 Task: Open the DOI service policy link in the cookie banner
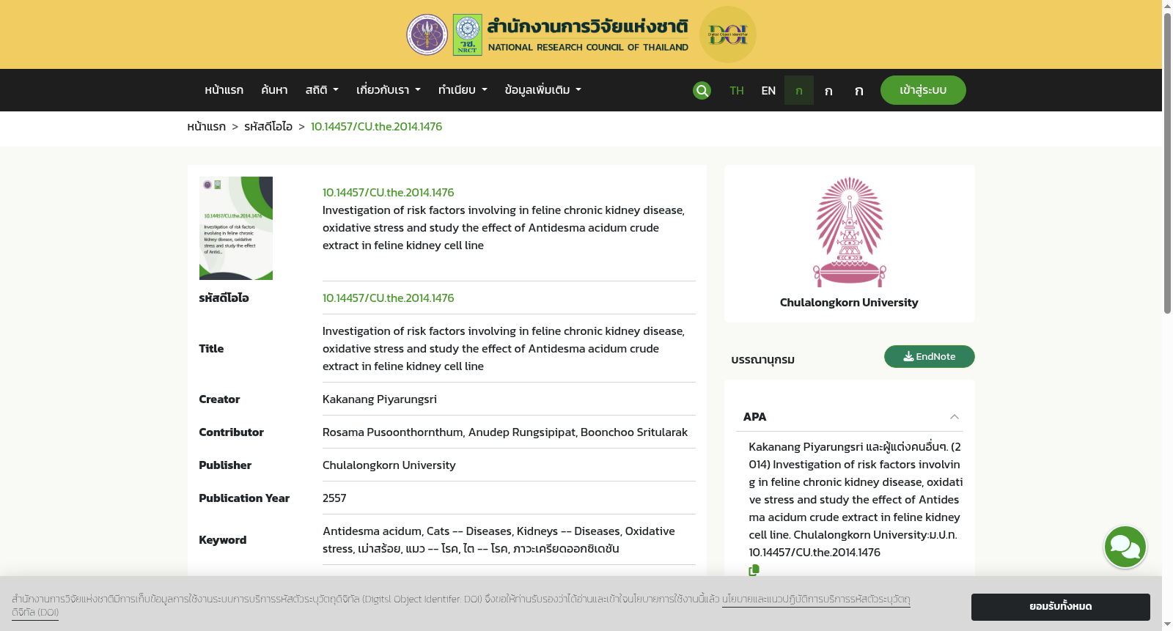pos(816,599)
